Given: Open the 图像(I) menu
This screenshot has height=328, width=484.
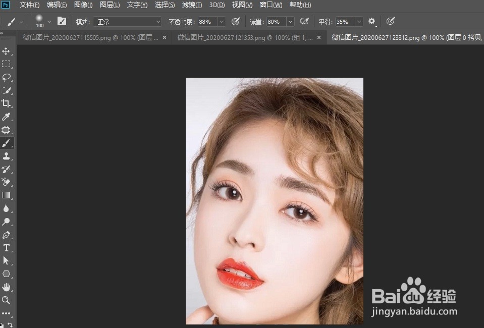Looking at the screenshot, I should pos(83,5).
